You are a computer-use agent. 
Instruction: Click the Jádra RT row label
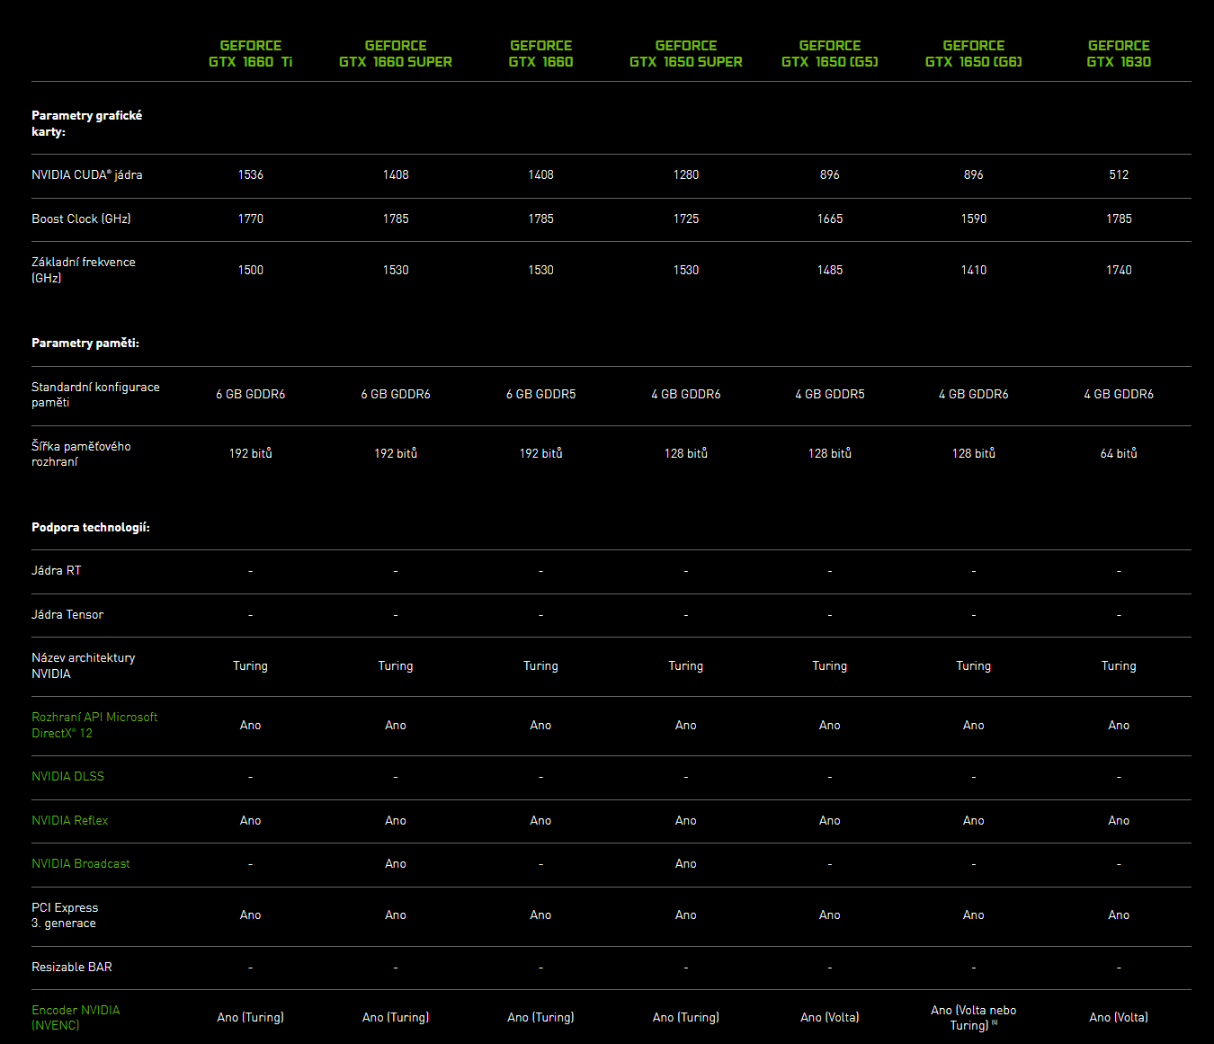56,570
